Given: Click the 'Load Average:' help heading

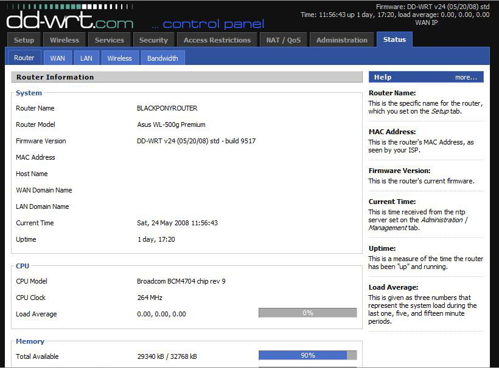Looking at the screenshot, I should (393, 287).
